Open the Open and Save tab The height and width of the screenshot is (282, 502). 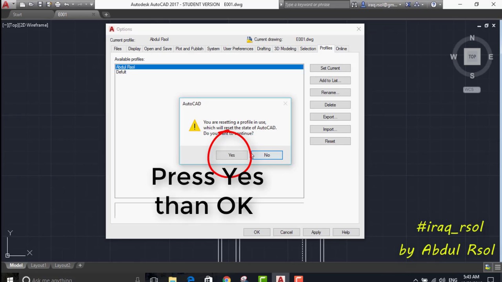pyautogui.click(x=158, y=49)
